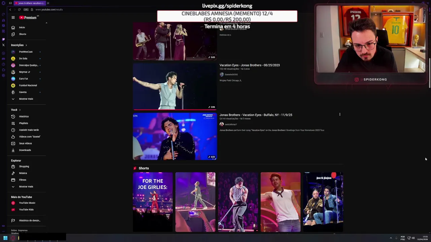Open the Neymar Jr subscription channel

click(x=24, y=72)
